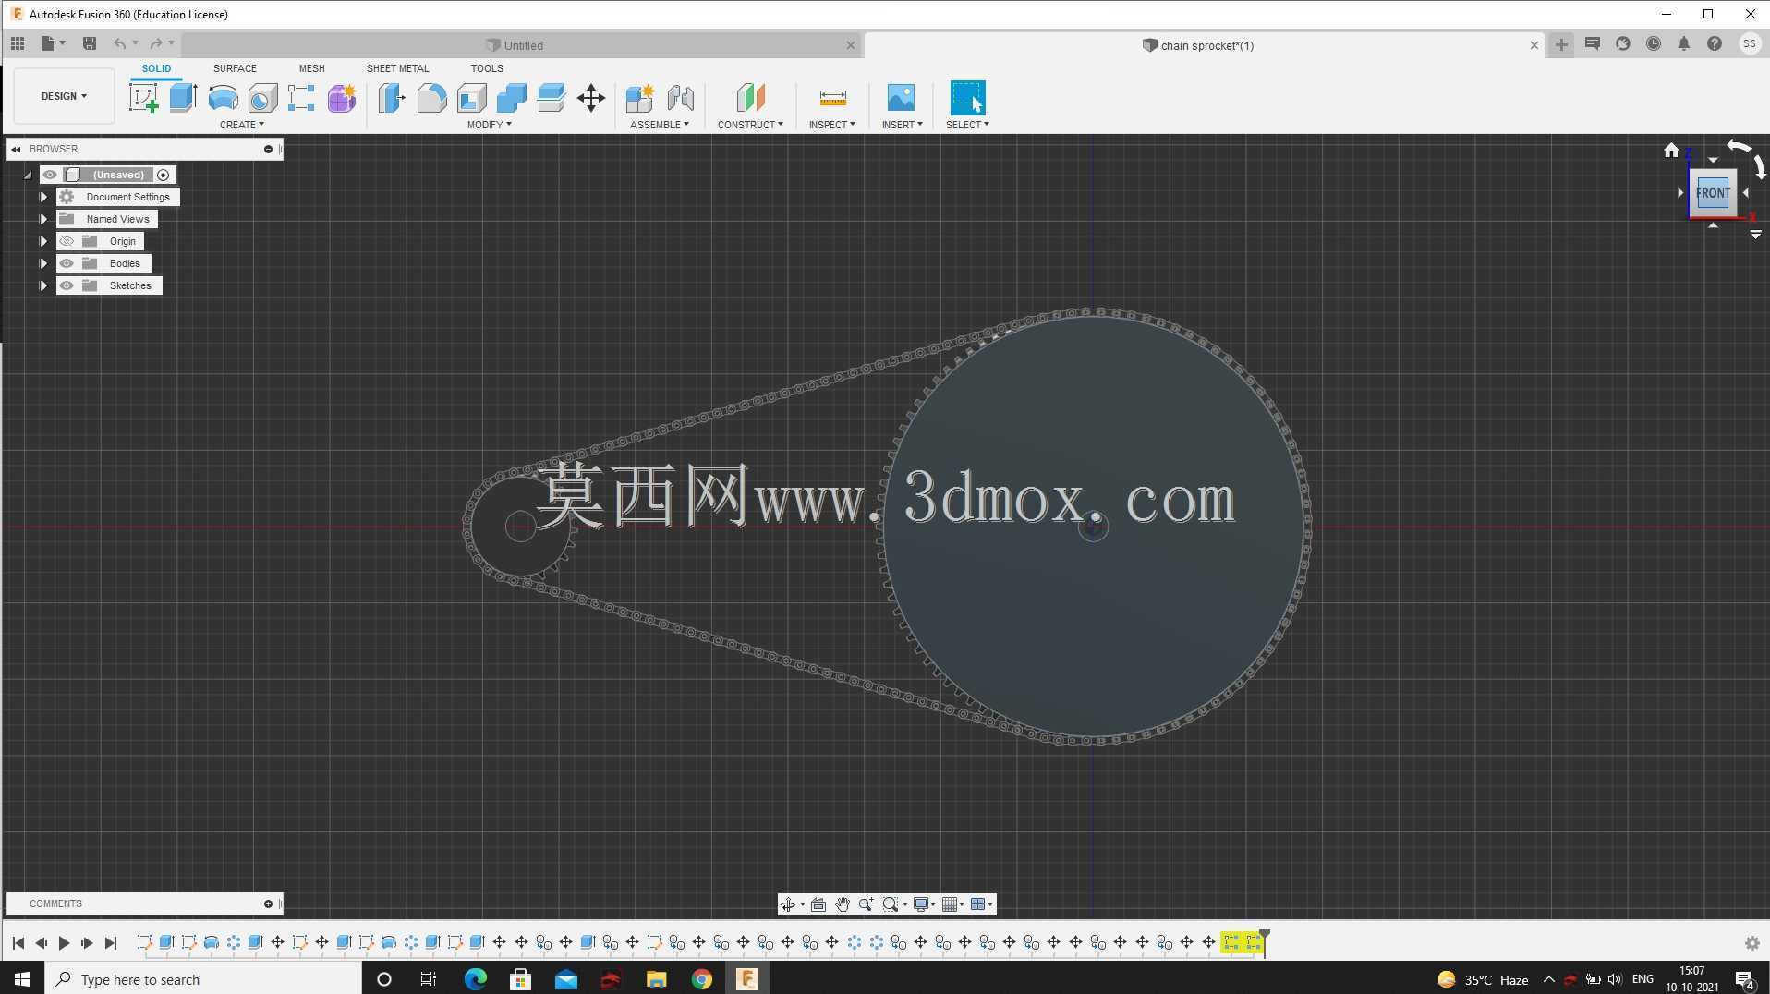Open the notifications bell

[x=1684, y=44]
